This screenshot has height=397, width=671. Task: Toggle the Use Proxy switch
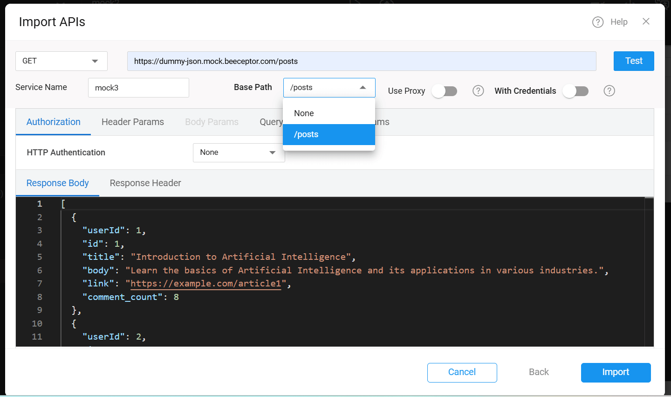(445, 91)
